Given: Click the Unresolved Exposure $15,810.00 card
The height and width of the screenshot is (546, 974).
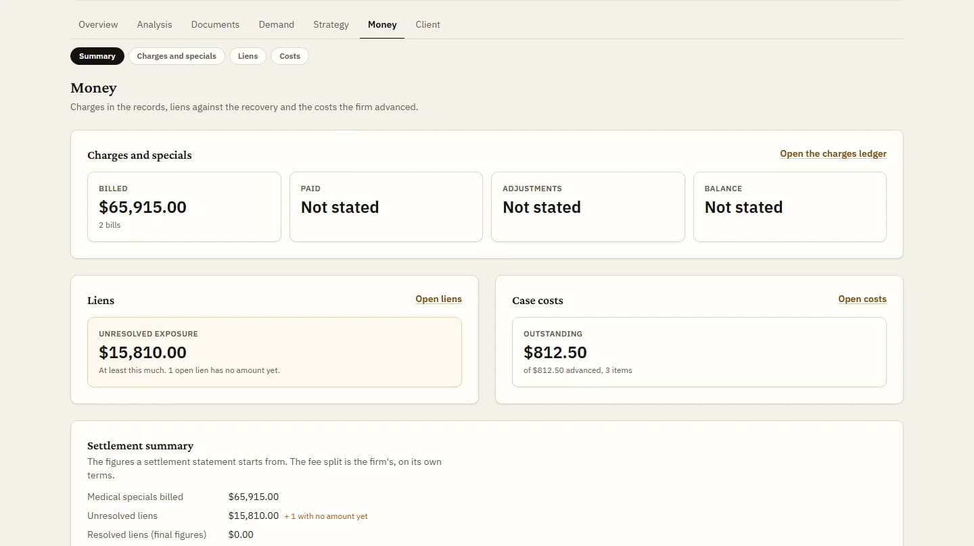Looking at the screenshot, I should pyautogui.click(x=275, y=352).
